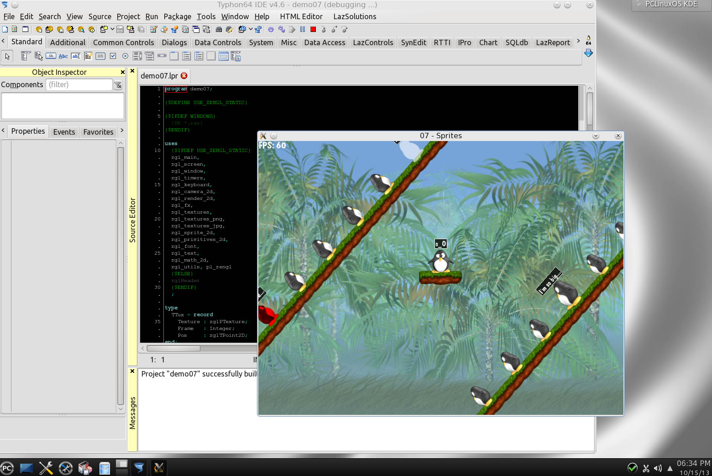Open the HTML Editor menu

click(301, 16)
